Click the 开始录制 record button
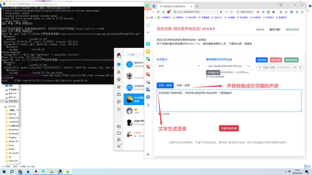The image size is (312, 175). [x=262, y=60]
